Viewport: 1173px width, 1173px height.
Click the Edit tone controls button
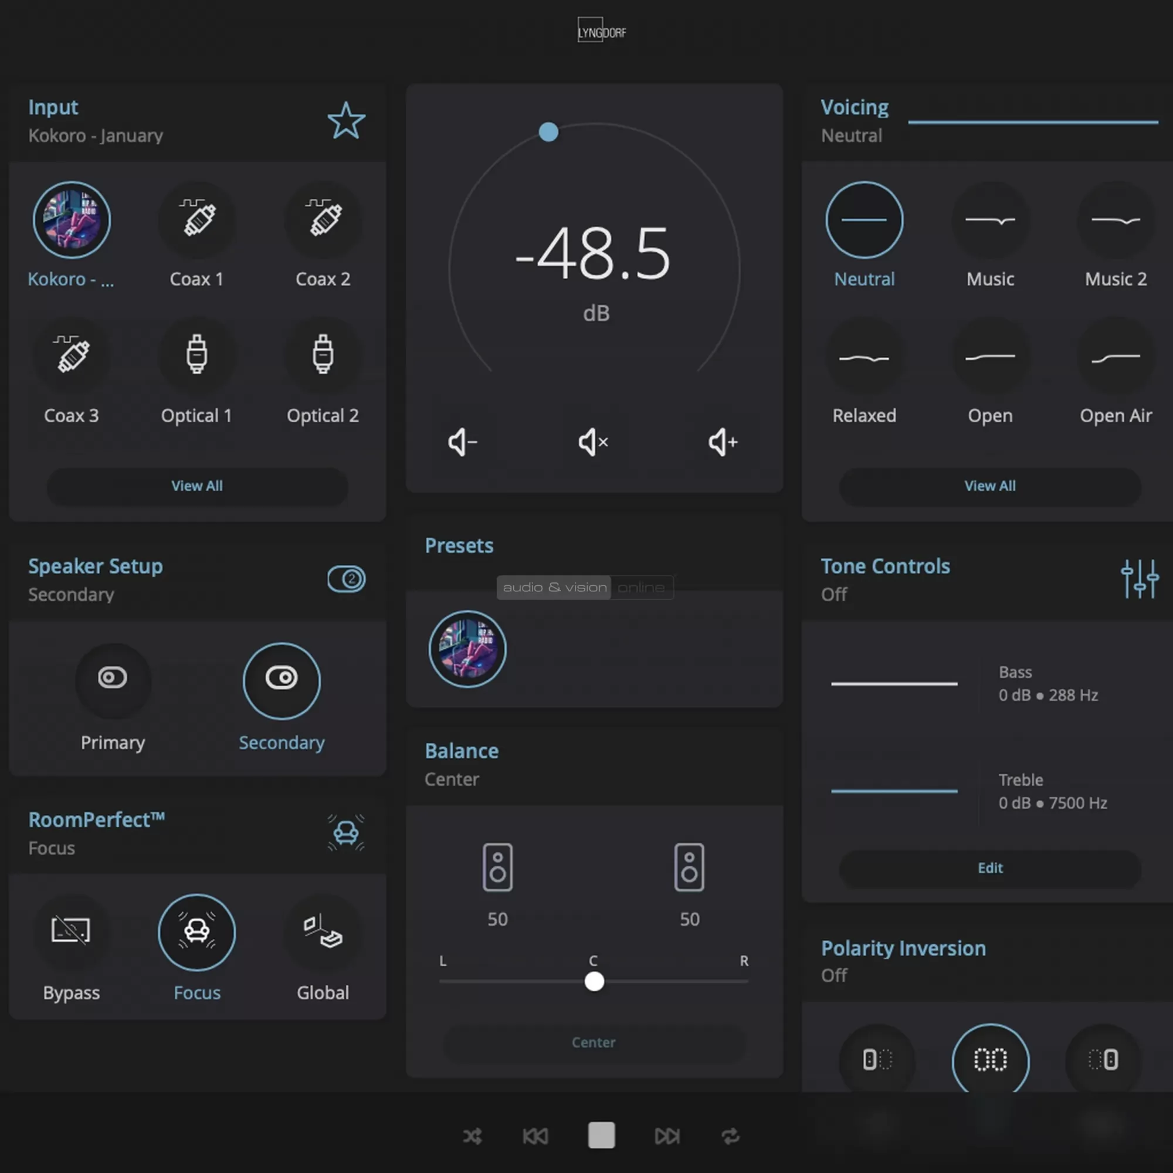[x=989, y=868]
